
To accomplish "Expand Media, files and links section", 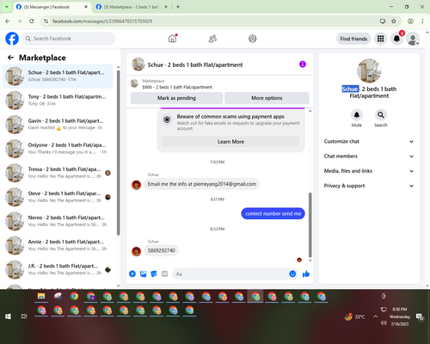I will pyautogui.click(x=369, y=171).
